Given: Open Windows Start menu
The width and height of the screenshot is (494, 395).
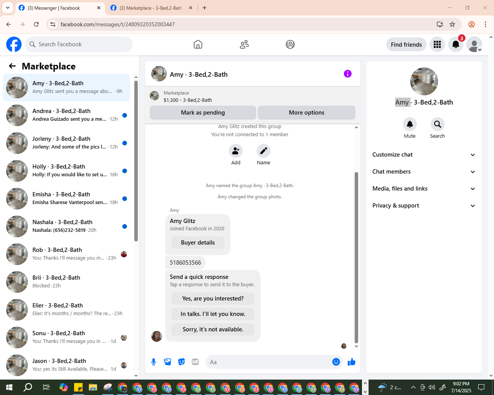Looking at the screenshot, I should tap(9, 387).
